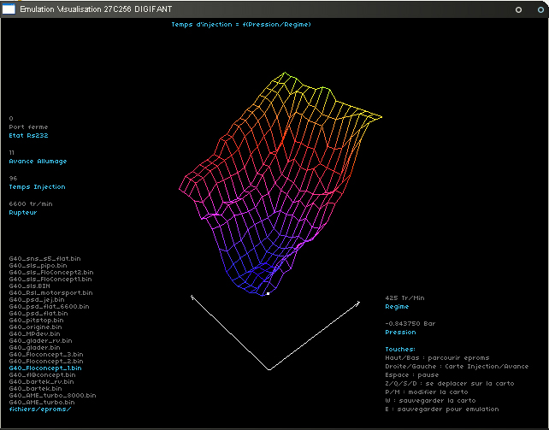The height and width of the screenshot is (430, 549).
Task: Click the white cursor point on the 3D map
Action: point(268,293)
